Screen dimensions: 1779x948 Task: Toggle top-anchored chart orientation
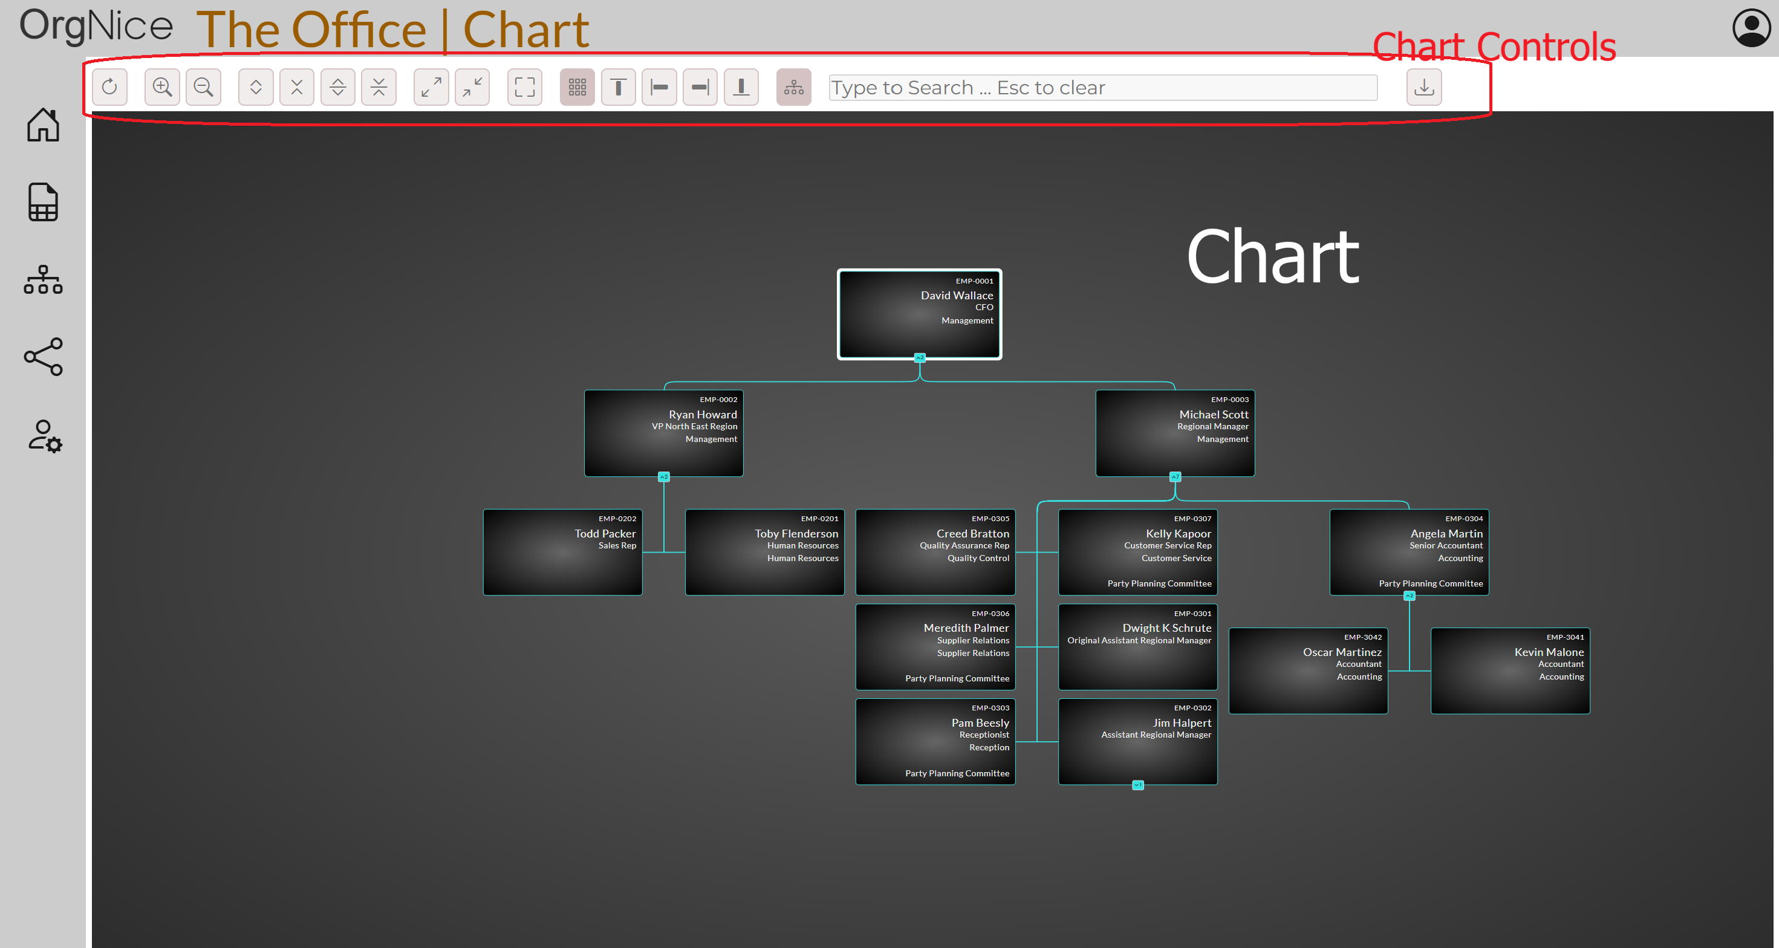point(618,87)
